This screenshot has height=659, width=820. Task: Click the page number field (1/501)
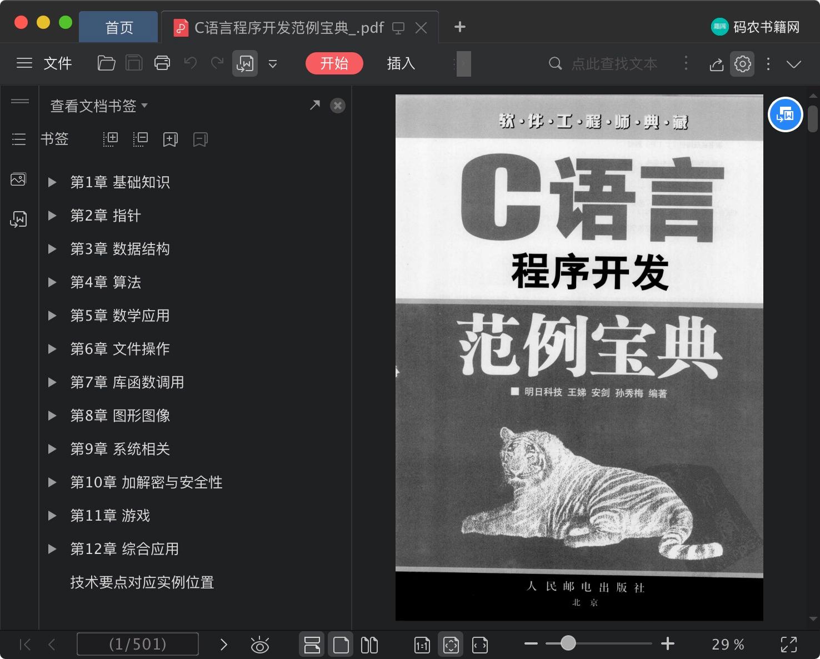click(138, 644)
